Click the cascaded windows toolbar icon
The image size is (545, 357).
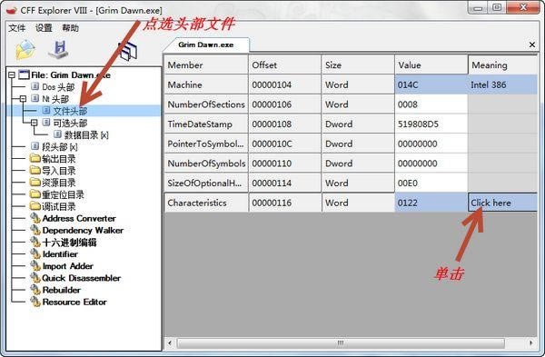128,51
